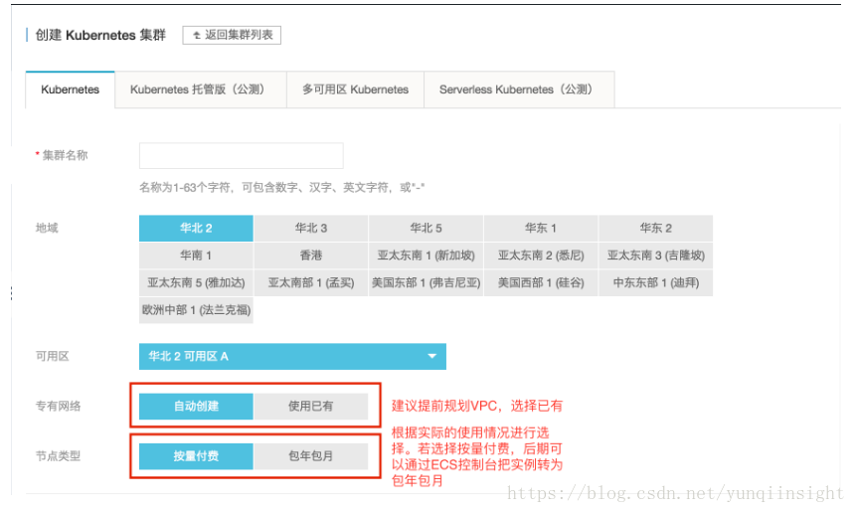Open the 可用区 dropdown 华北 2 可用区 A
The width and height of the screenshot is (856, 513).
coord(292,356)
